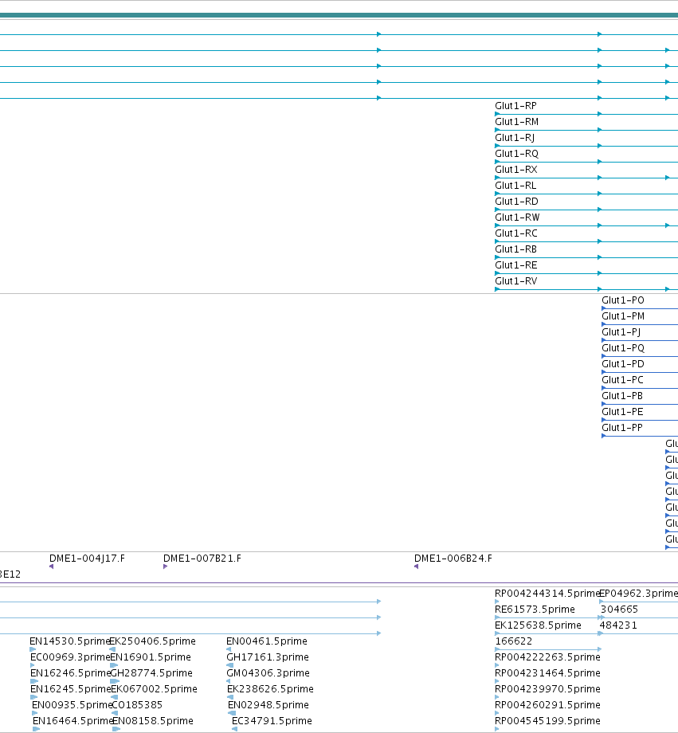Click the Glut1-PC protein feature
This screenshot has width=678, height=733.
pyautogui.click(x=622, y=379)
